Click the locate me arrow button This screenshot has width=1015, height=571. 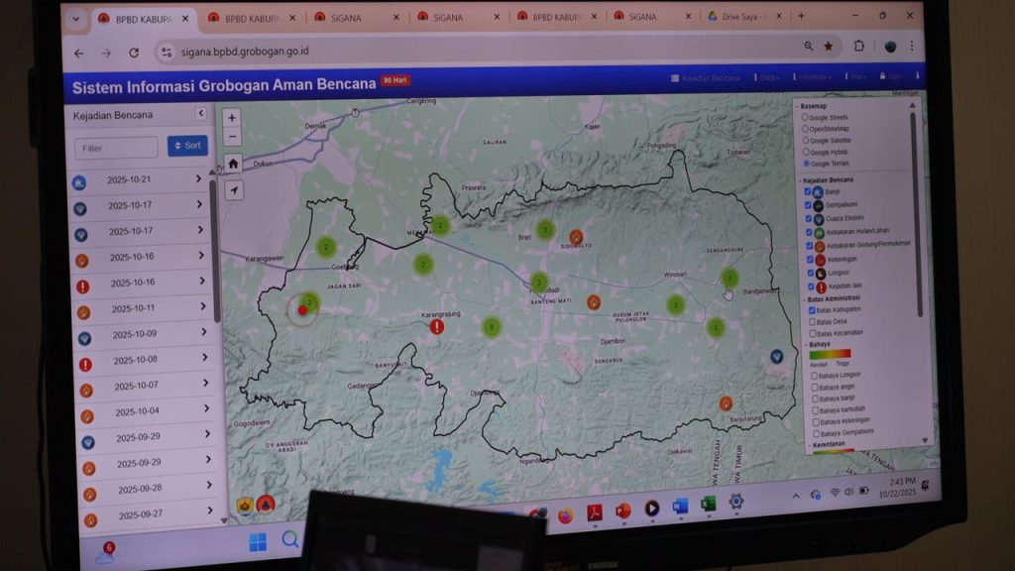[x=234, y=189]
